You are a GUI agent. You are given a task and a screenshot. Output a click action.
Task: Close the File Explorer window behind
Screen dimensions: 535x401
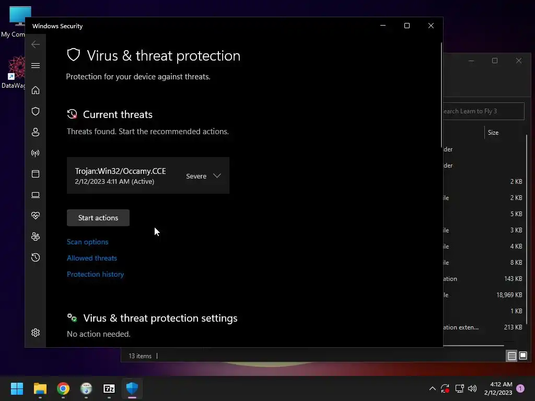[x=519, y=61]
